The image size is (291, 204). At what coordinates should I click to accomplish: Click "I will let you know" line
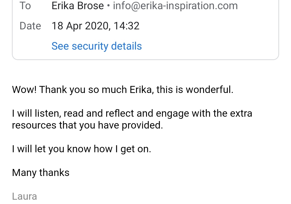tap(51, 149)
